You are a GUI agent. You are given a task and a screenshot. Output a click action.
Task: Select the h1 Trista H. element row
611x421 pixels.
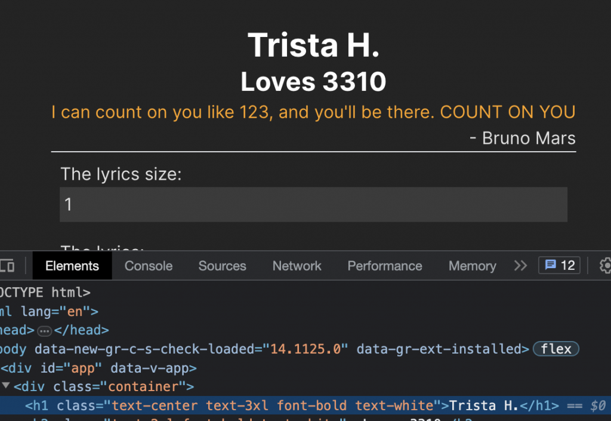pyautogui.click(x=298, y=406)
